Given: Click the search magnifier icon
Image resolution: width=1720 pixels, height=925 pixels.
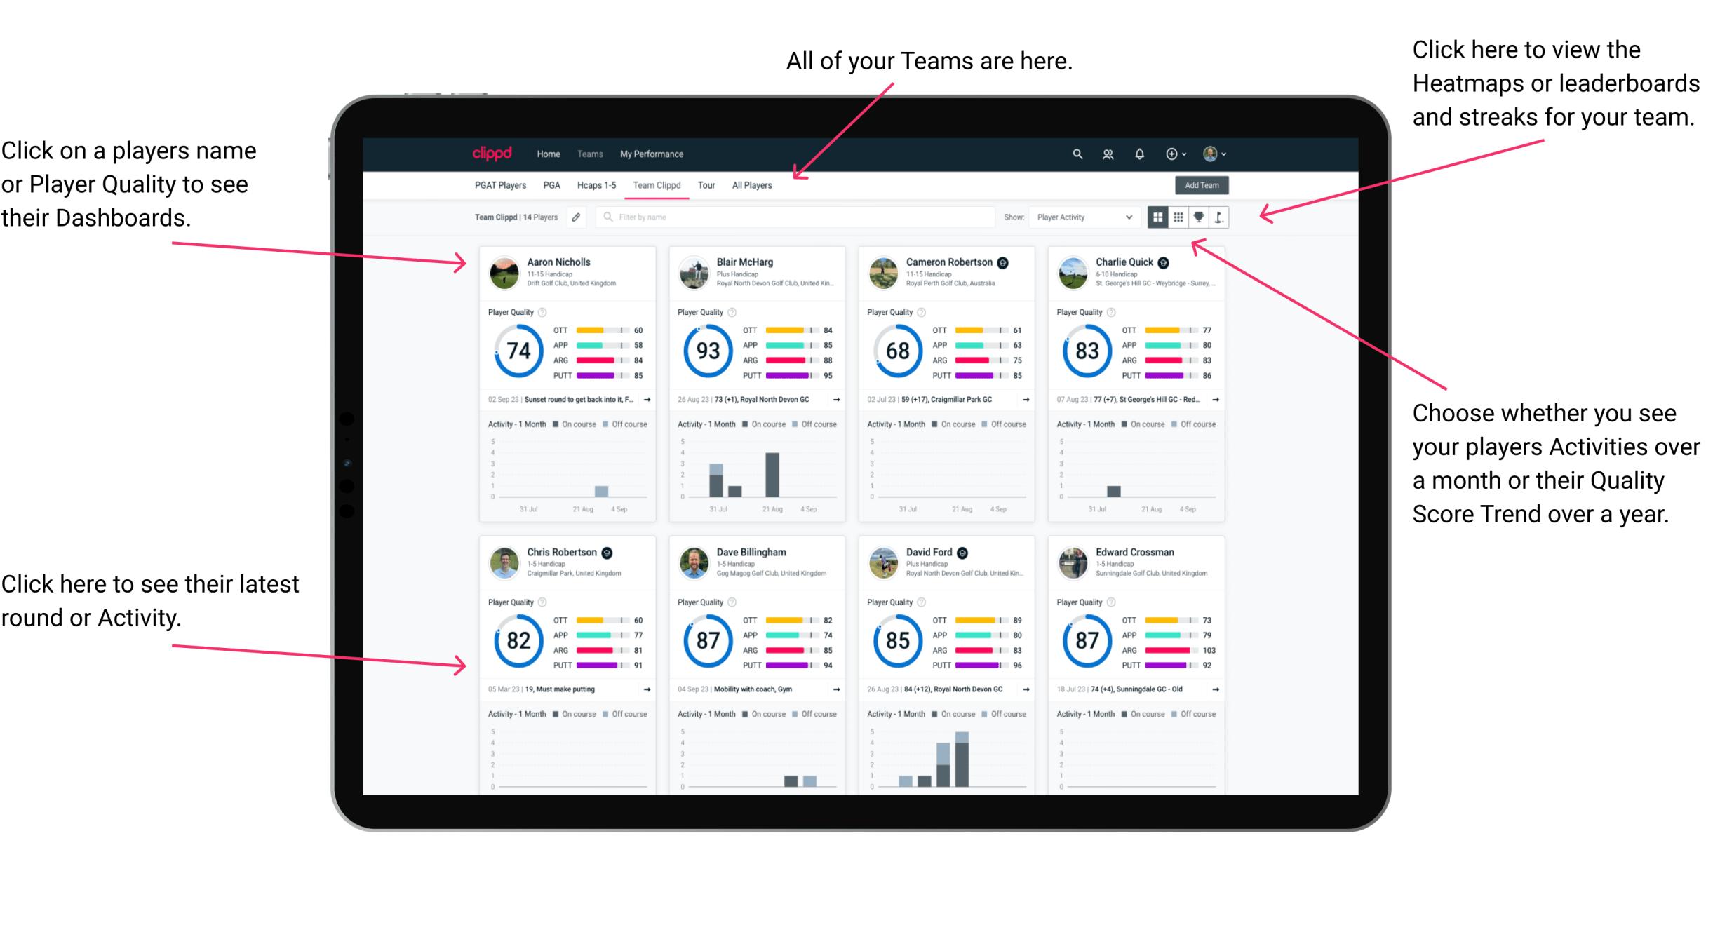Looking at the screenshot, I should [1075, 153].
